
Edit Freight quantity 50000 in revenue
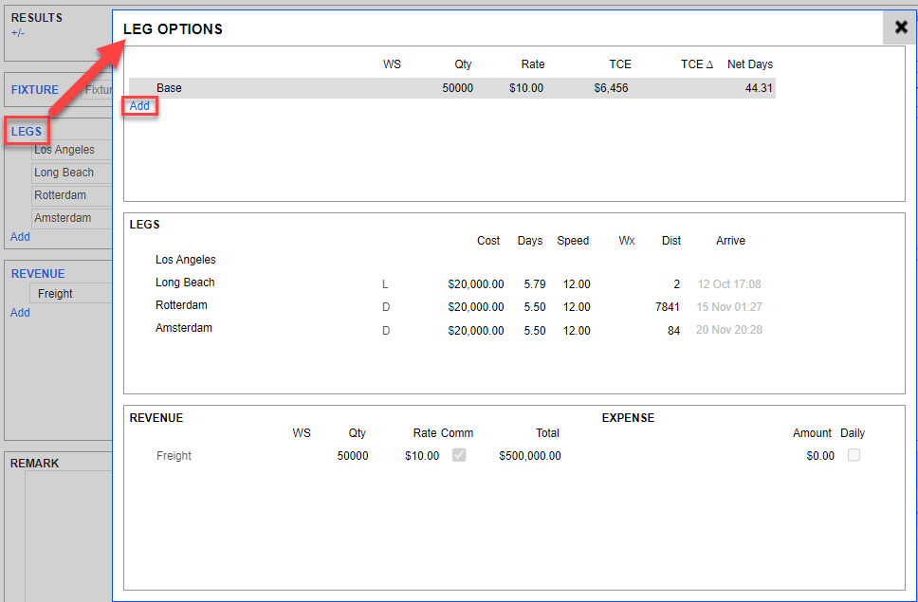352,456
